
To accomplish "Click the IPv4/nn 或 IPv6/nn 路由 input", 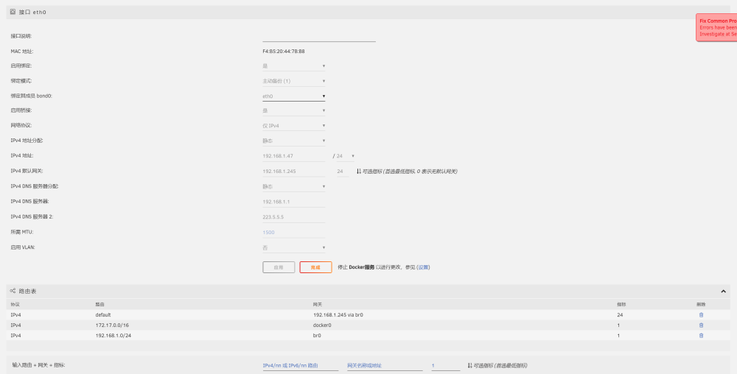I will tap(301, 366).
